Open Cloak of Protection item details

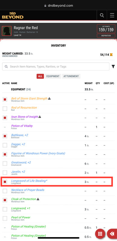(24, 199)
